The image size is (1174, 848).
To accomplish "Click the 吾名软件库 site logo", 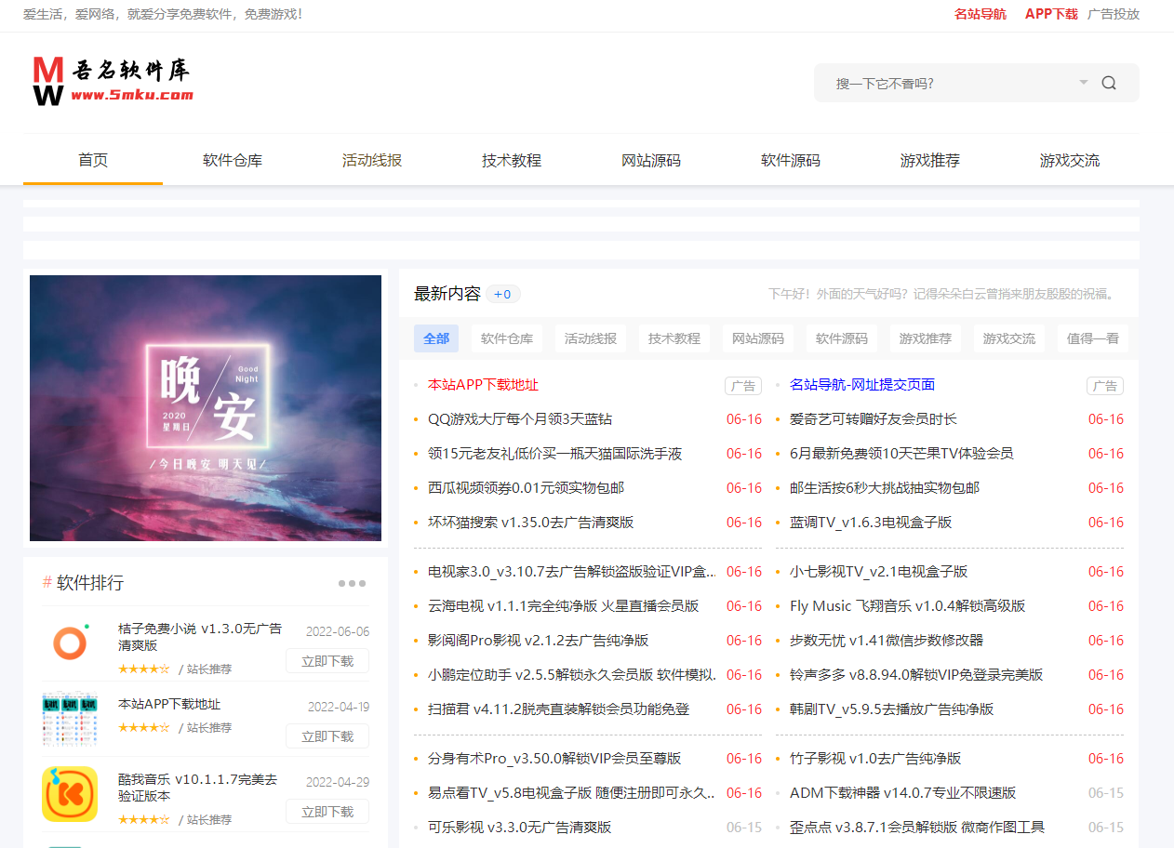I will (113, 81).
